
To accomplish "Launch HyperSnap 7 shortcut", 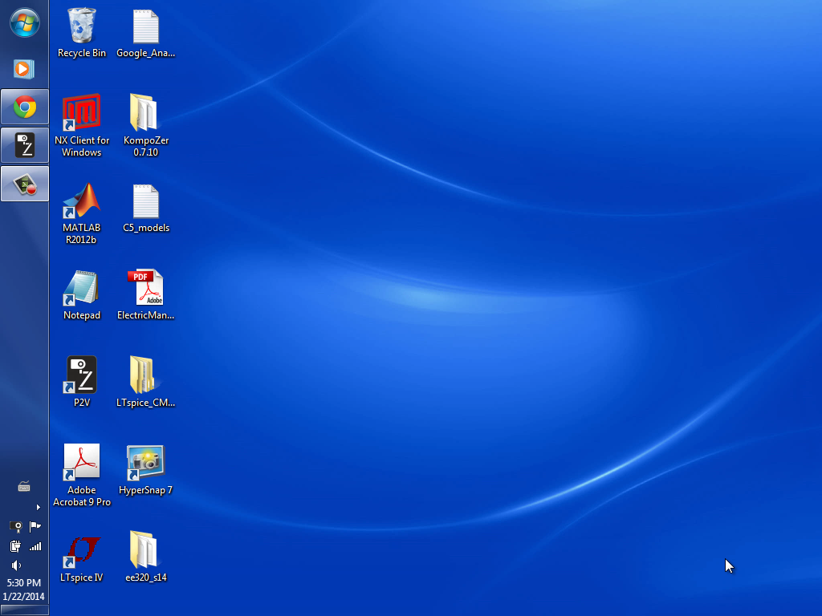I will click(x=146, y=470).
